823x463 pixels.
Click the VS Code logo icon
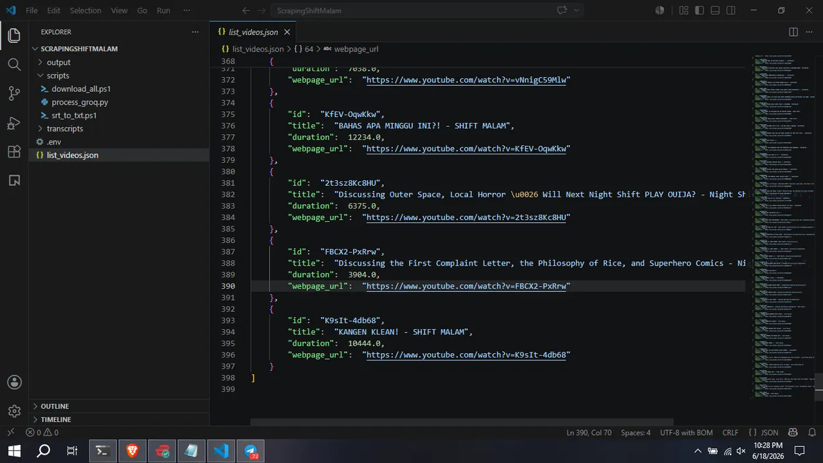pyautogui.click(x=11, y=10)
